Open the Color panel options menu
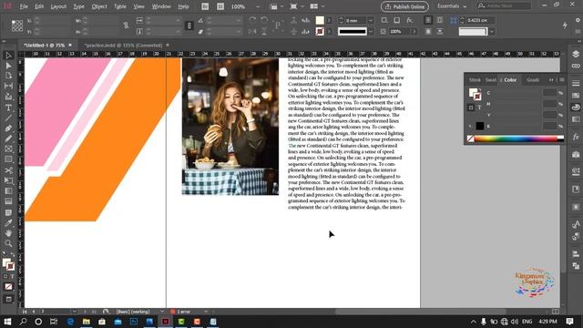Screen dimensions: 583x328 click(x=562, y=80)
